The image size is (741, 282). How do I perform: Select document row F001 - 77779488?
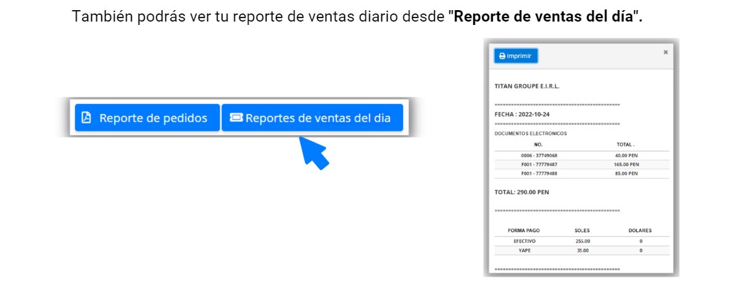coord(581,173)
